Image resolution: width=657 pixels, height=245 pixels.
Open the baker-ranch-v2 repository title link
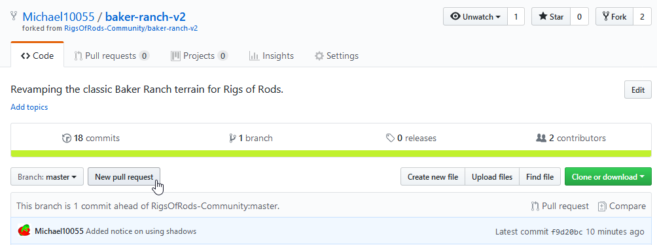tap(145, 17)
